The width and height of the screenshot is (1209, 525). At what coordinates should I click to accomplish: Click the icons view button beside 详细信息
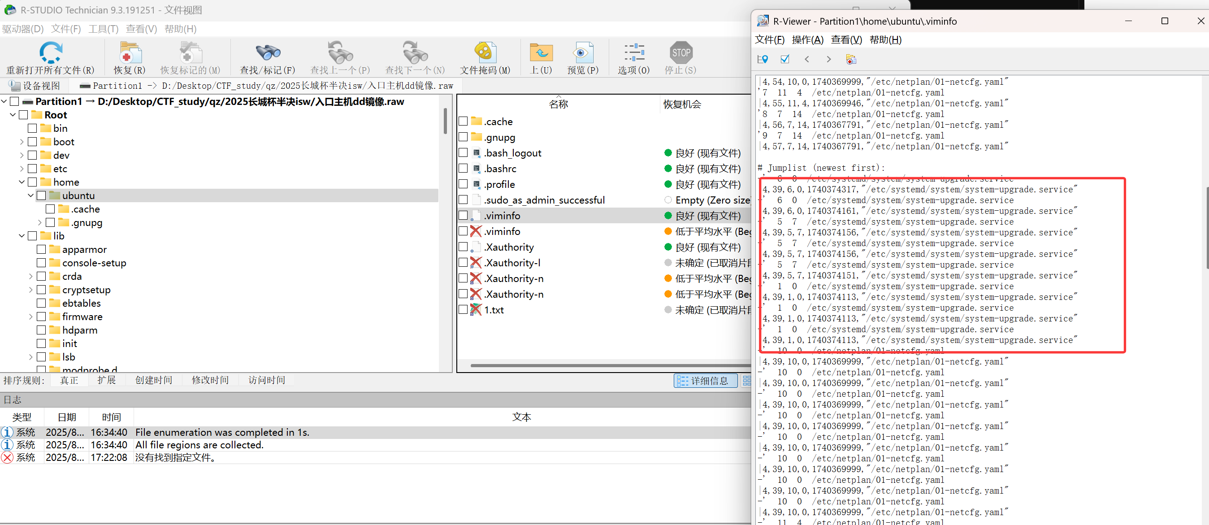(746, 381)
